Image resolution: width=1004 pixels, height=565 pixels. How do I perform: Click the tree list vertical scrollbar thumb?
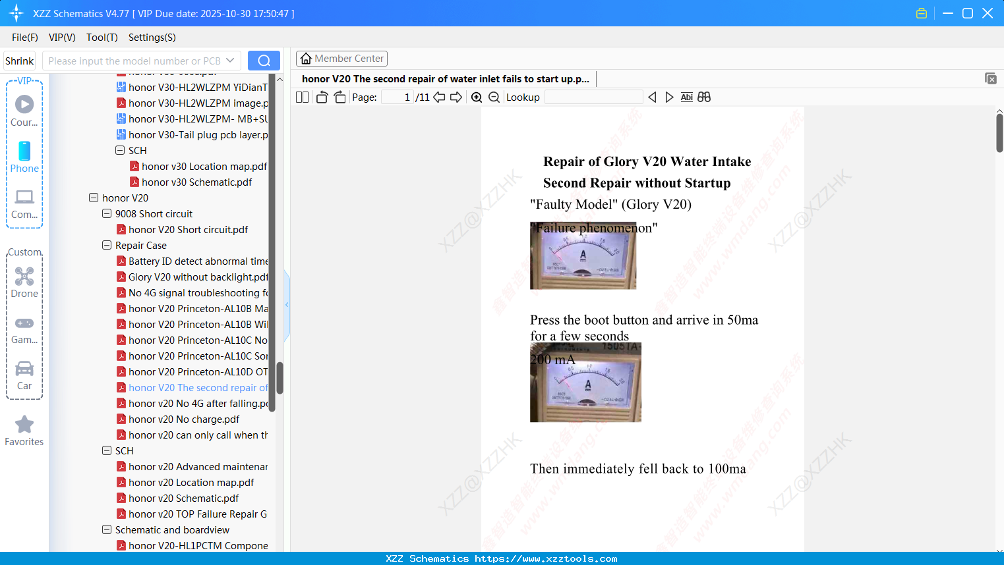(x=280, y=378)
